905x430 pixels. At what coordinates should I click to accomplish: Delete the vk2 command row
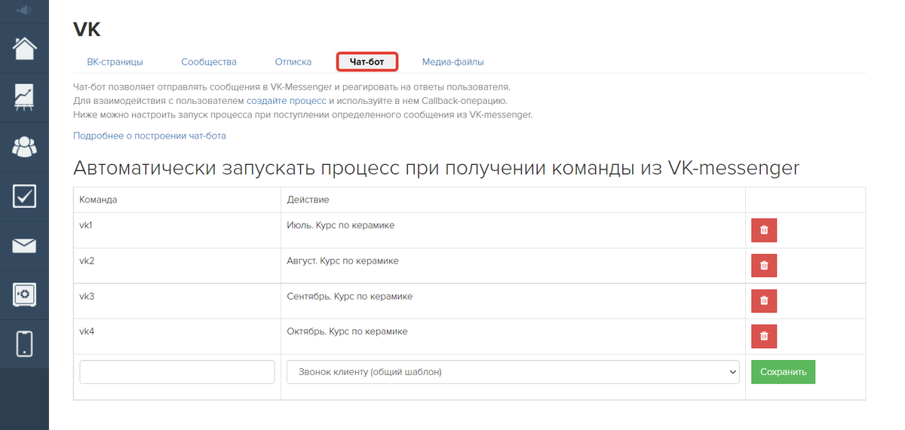pos(764,266)
